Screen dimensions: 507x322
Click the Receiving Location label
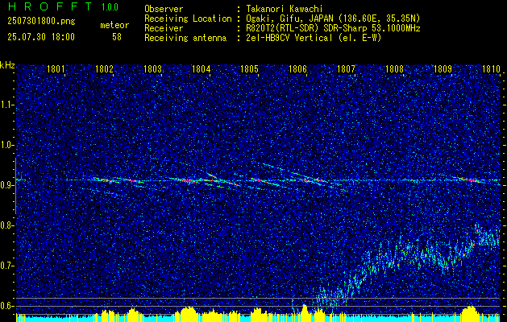(188, 19)
